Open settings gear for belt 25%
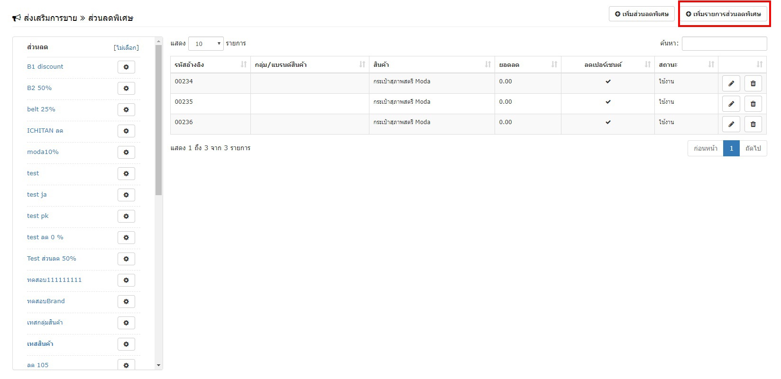The height and width of the screenshot is (379, 781). 126,109
